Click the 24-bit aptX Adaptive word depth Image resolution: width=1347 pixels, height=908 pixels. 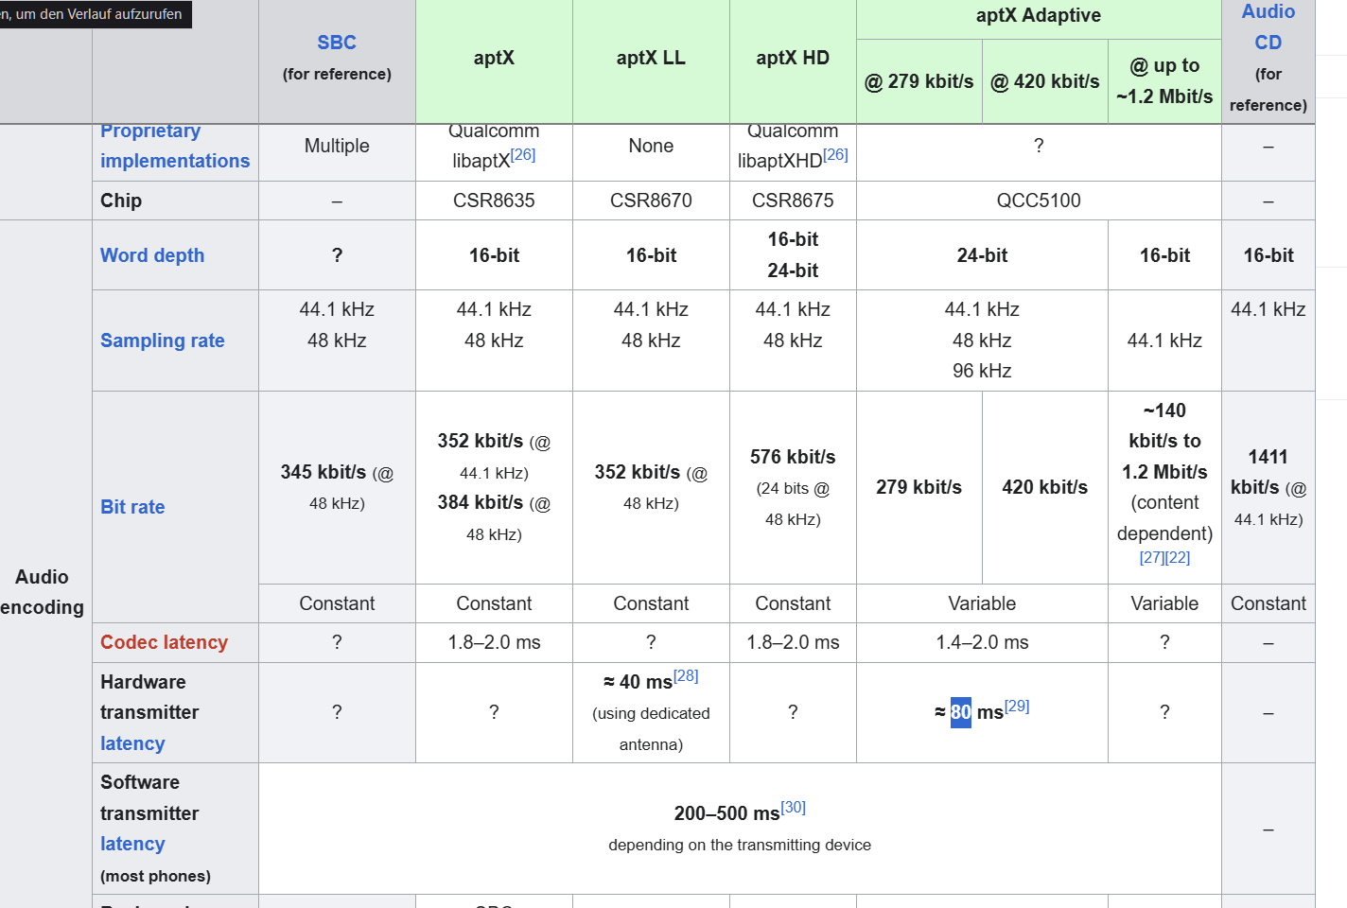pyautogui.click(x=982, y=255)
